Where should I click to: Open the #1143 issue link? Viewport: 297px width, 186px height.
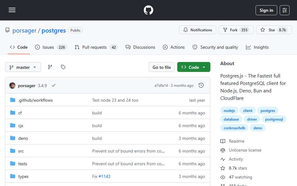(104, 176)
